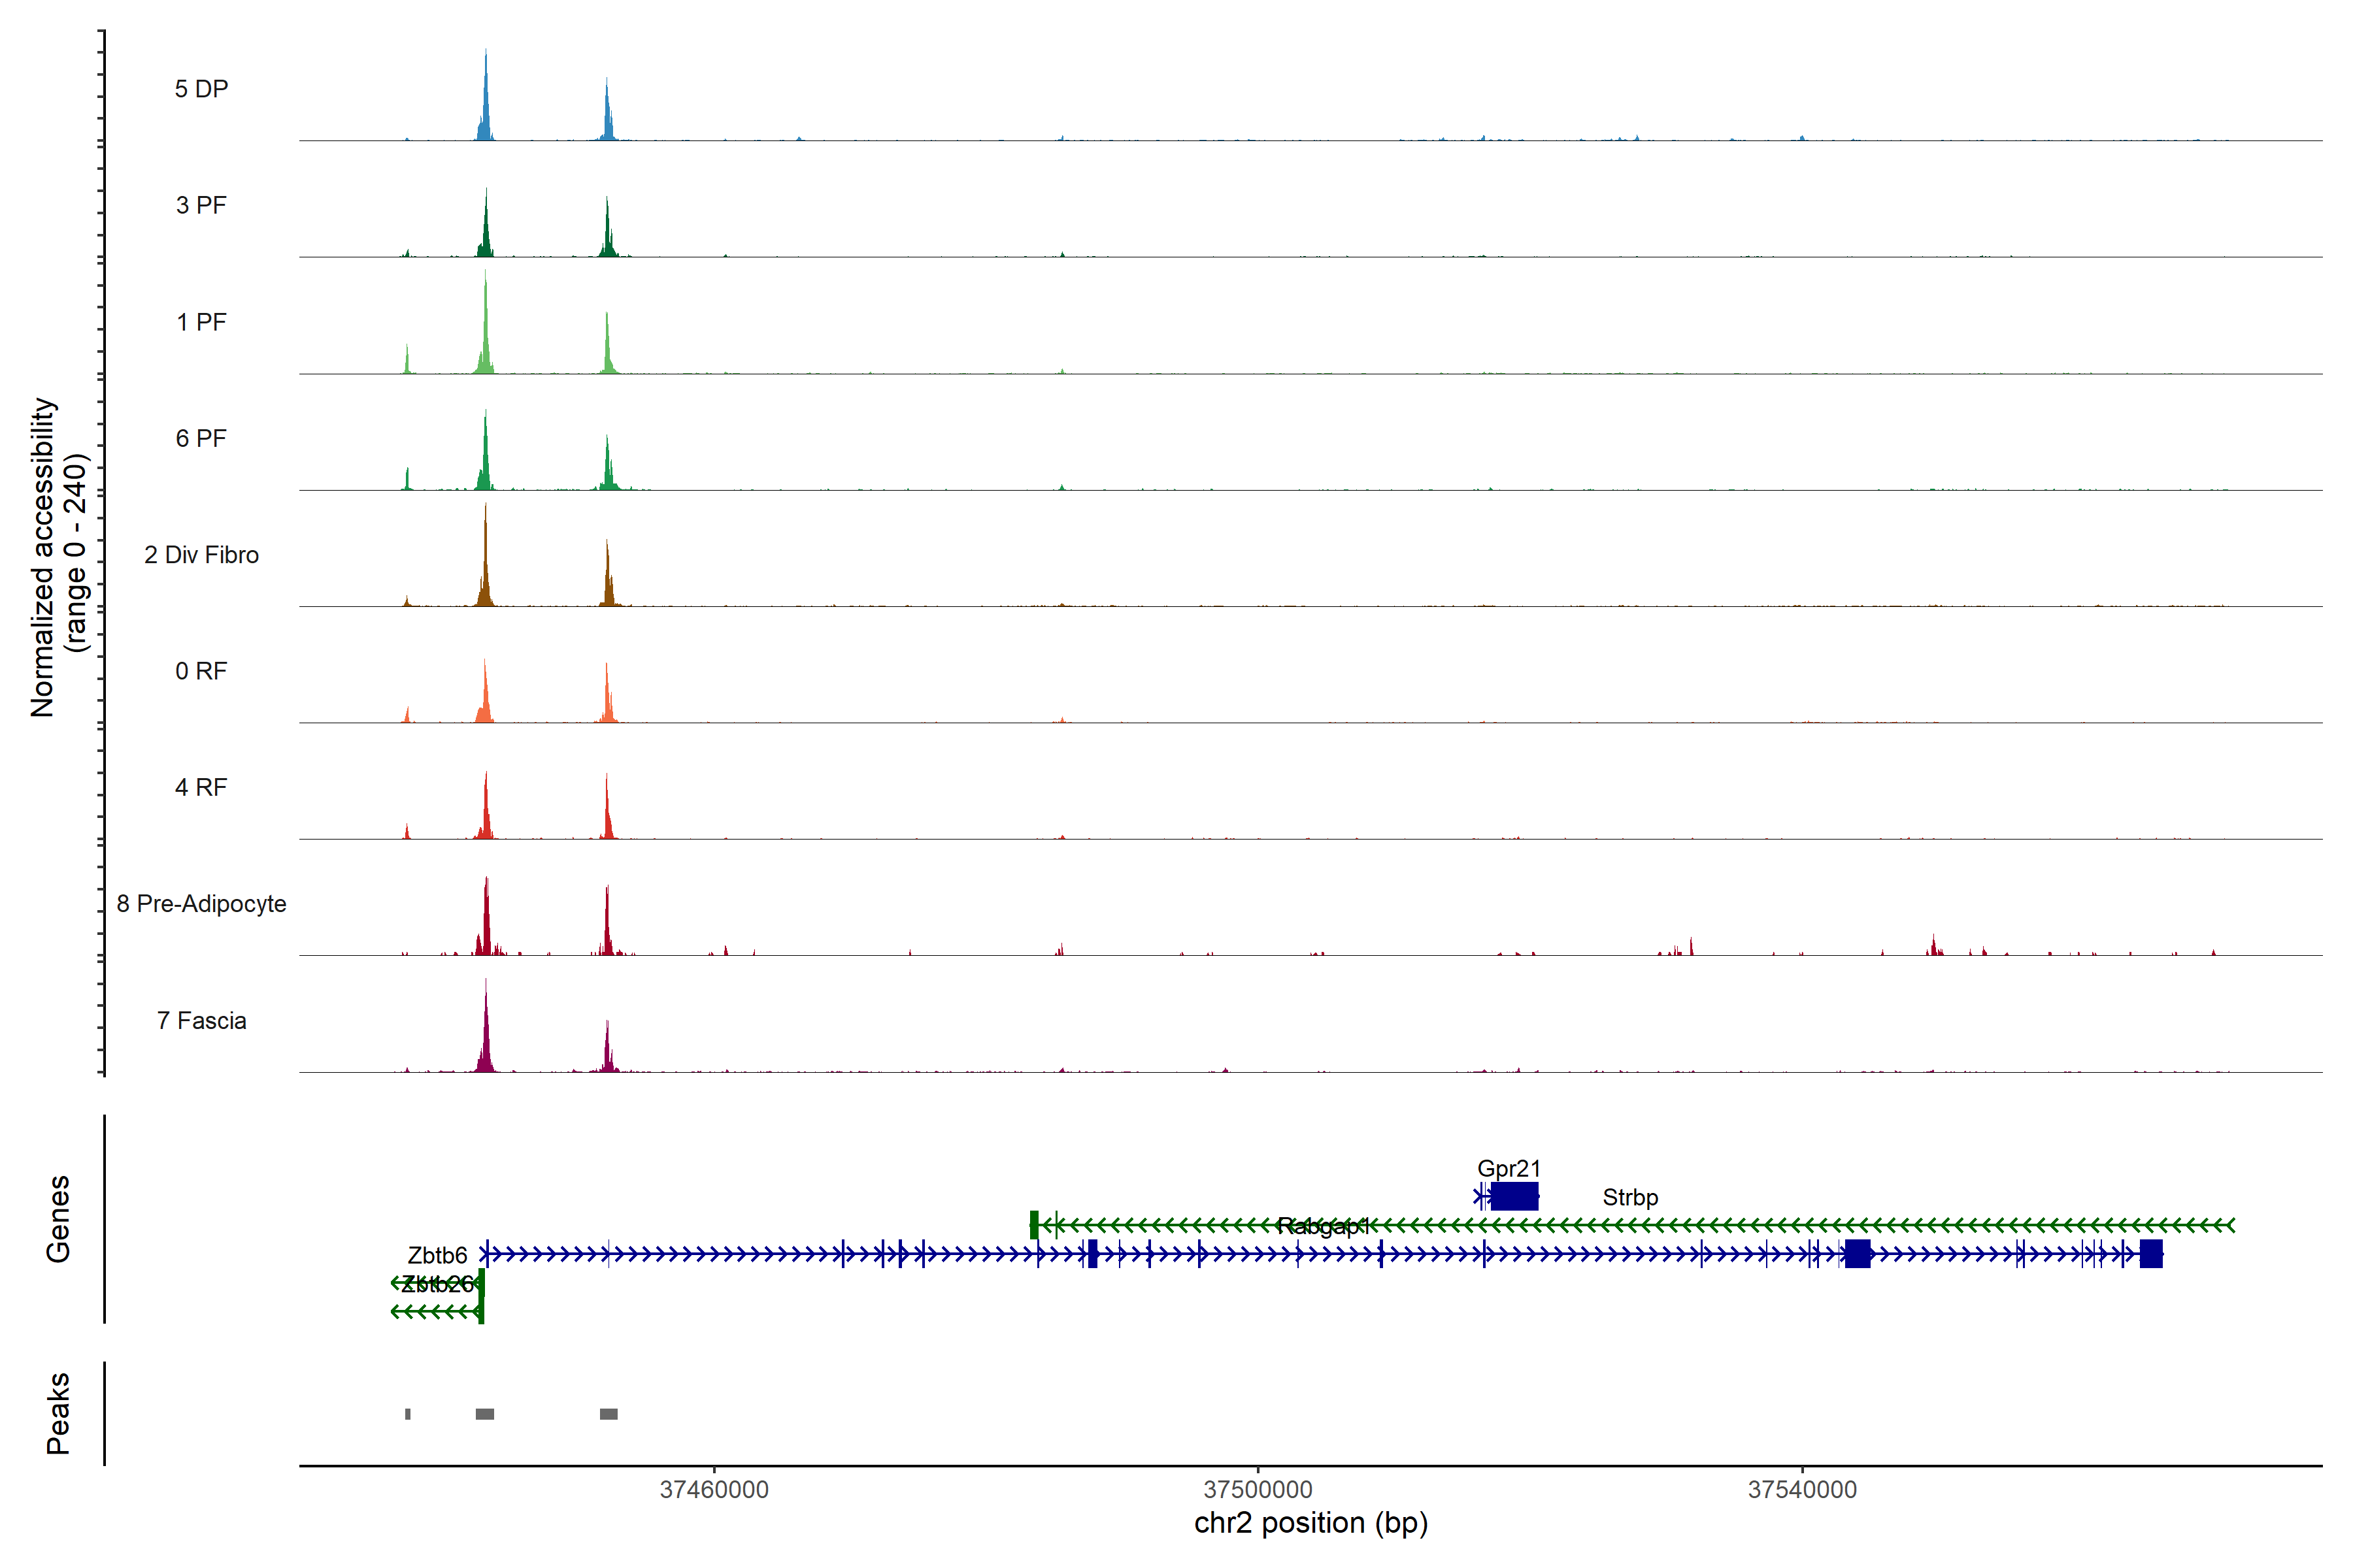The width and height of the screenshot is (2353, 1568).
Task: Click the chr2 position (bp) axis title
Action: [x=1310, y=1523]
